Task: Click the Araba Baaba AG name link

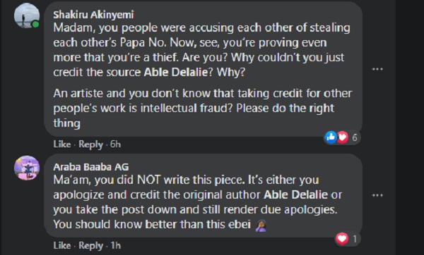Action: [x=91, y=167]
